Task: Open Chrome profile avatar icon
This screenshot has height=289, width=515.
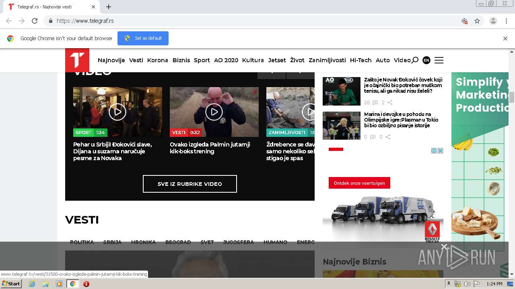Action: coord(493,21)
